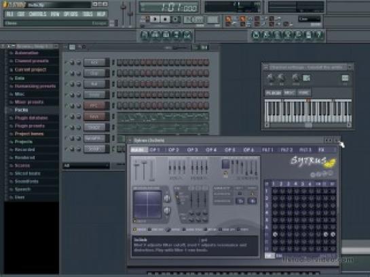Screen dimensions: 370x277
Task: Toggle the Kick channel mute LED
Action: (x=66, y=62)
